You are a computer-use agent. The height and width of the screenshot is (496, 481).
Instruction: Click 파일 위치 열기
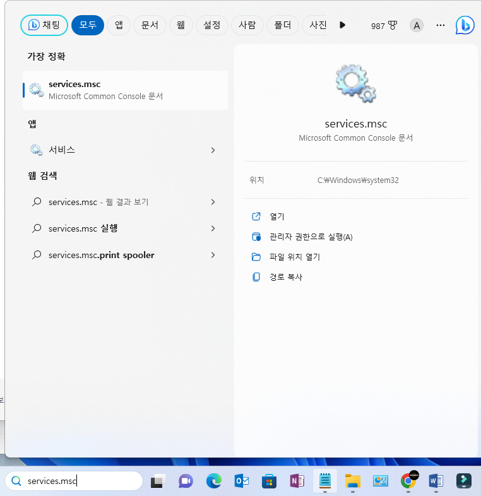pos(295,257)
